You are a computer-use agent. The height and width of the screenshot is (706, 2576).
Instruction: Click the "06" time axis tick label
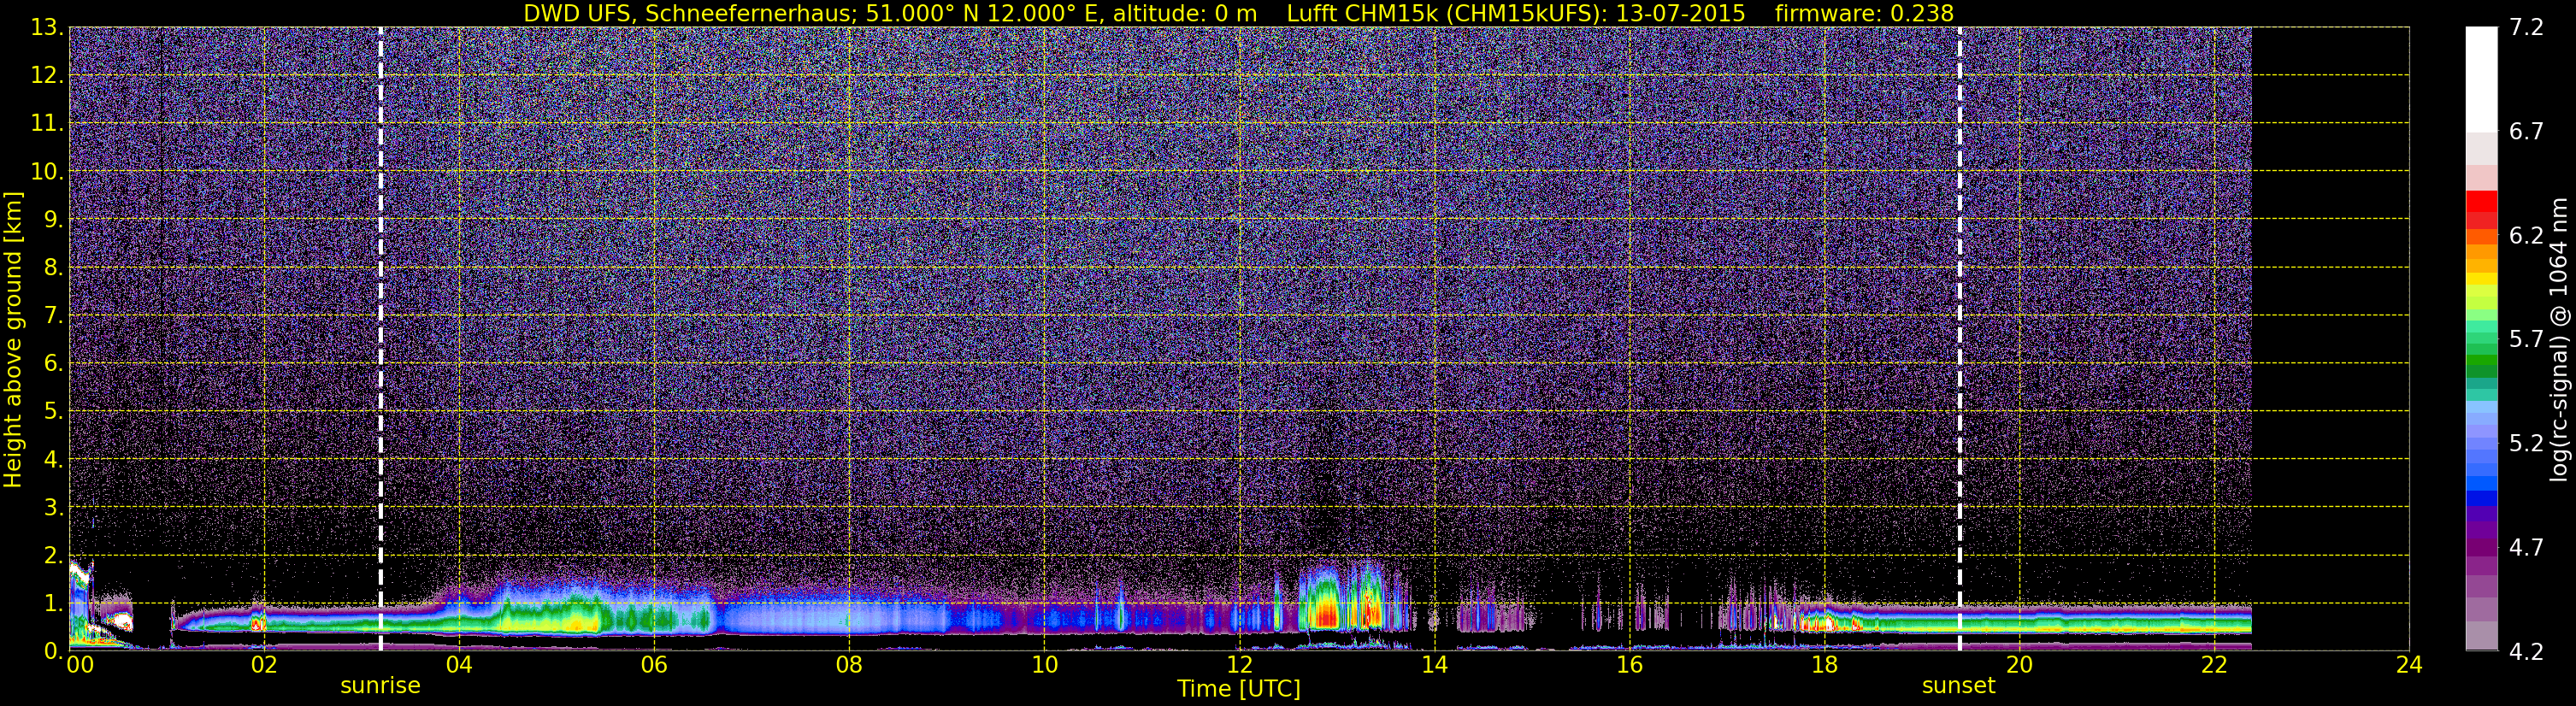[x=654, y=666]
